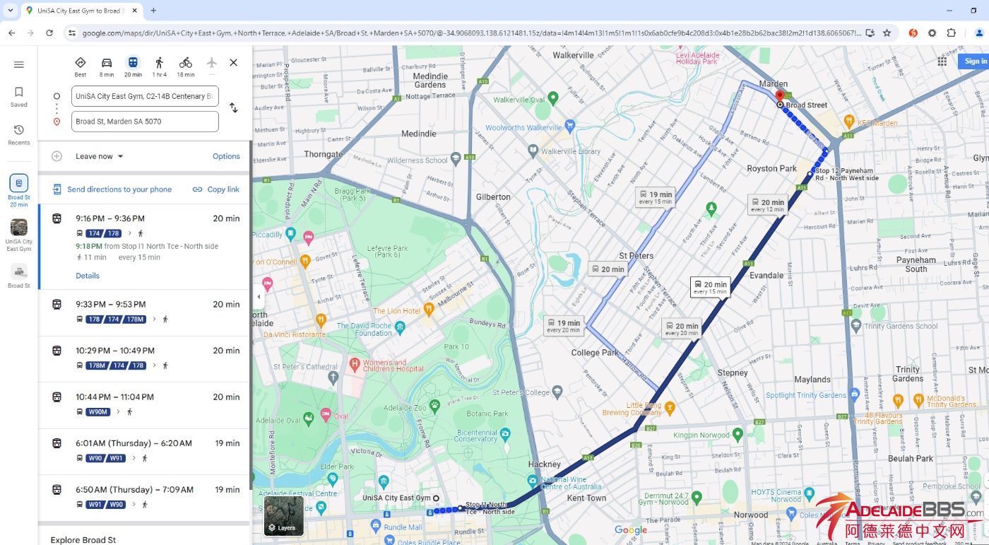989x545 pixels.
Task: Select the KFC Marden marker
Action: click(x=849, y=121)
